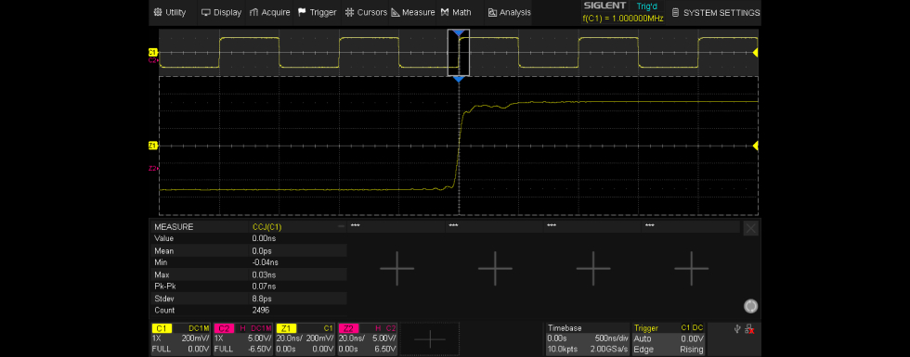Open the C1 channel descriptor box

pos(180,339)
